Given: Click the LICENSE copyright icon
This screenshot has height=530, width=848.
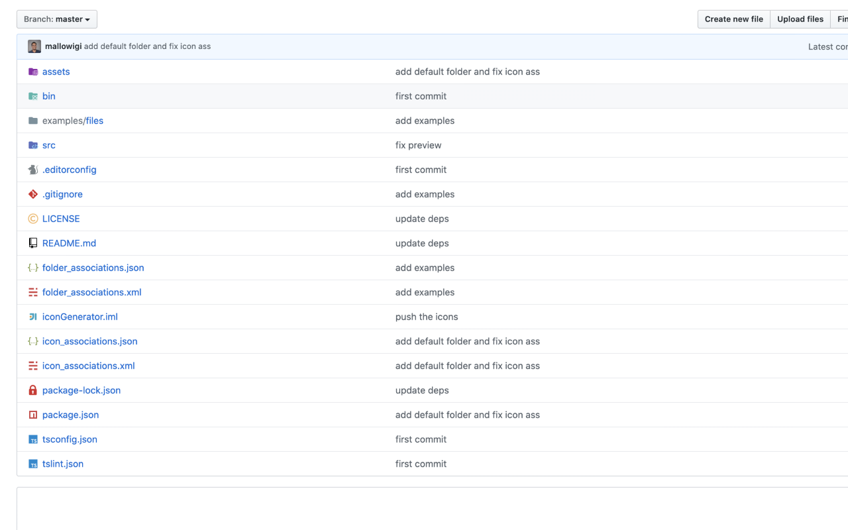Looking at the screenshot, I should coord(33,219).
